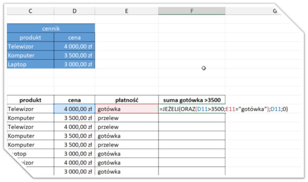The width and height of the screenshot is (308, 182).
Task: Click the blue "cennik" title cell
Action: pyautogui.click(x=51, y=29)
